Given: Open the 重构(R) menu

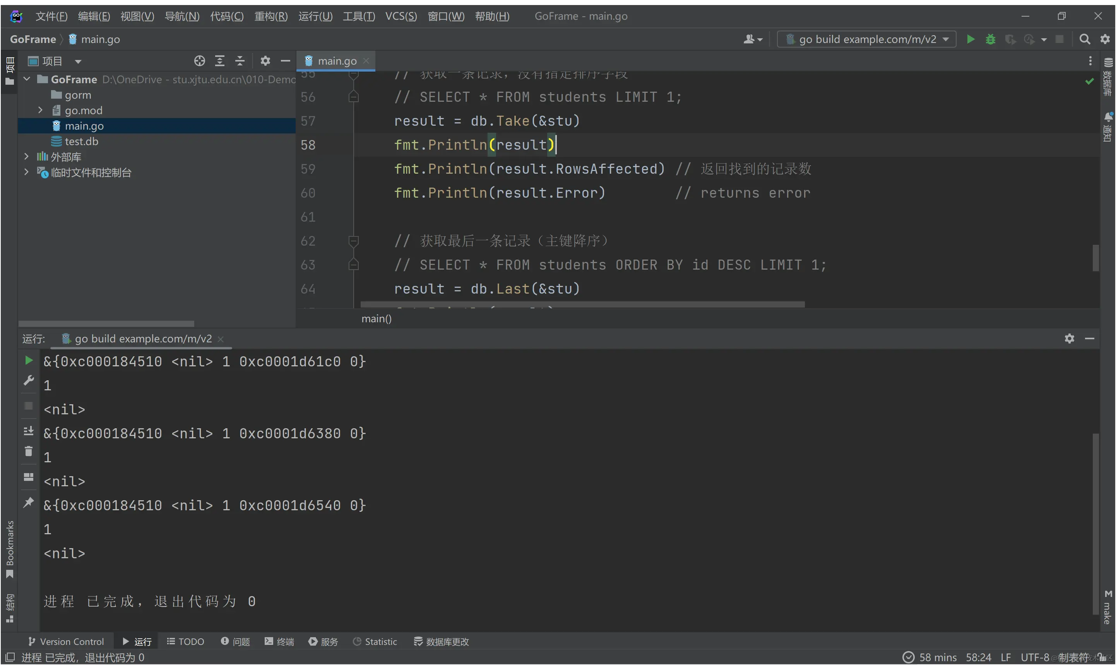Looking at the screenshot, I should (x=271, y=16).
